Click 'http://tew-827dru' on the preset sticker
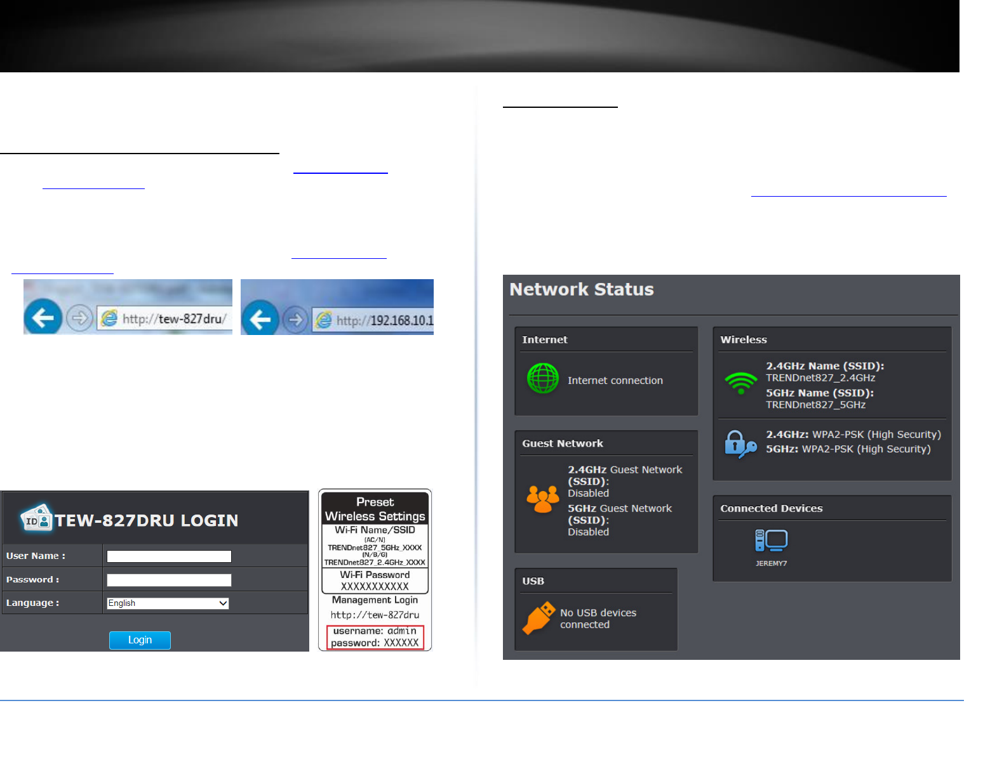 click(x=375, y=615)
